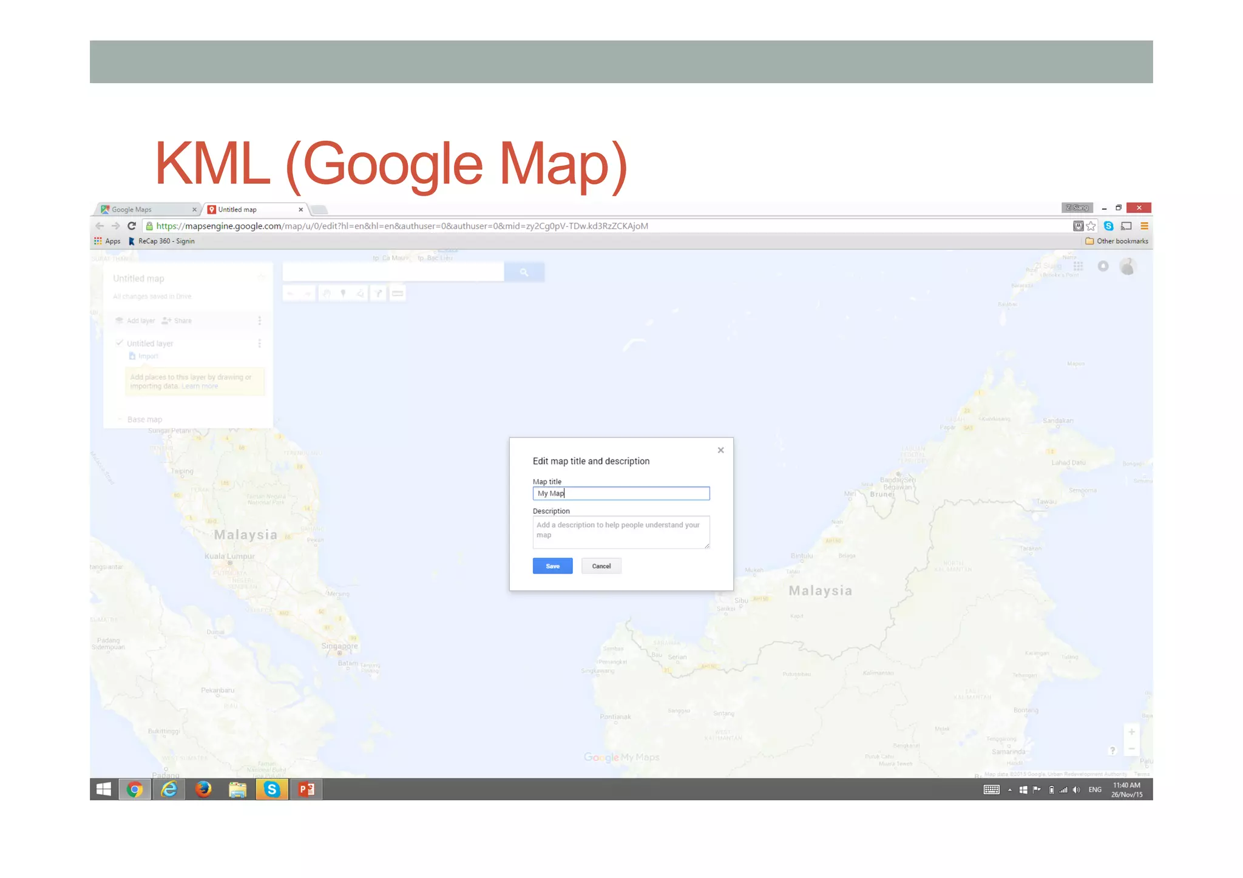This screenshot has width=1243, height=878.
Task: Click the ENG language indicator
Action: (x=1095, y=790)
